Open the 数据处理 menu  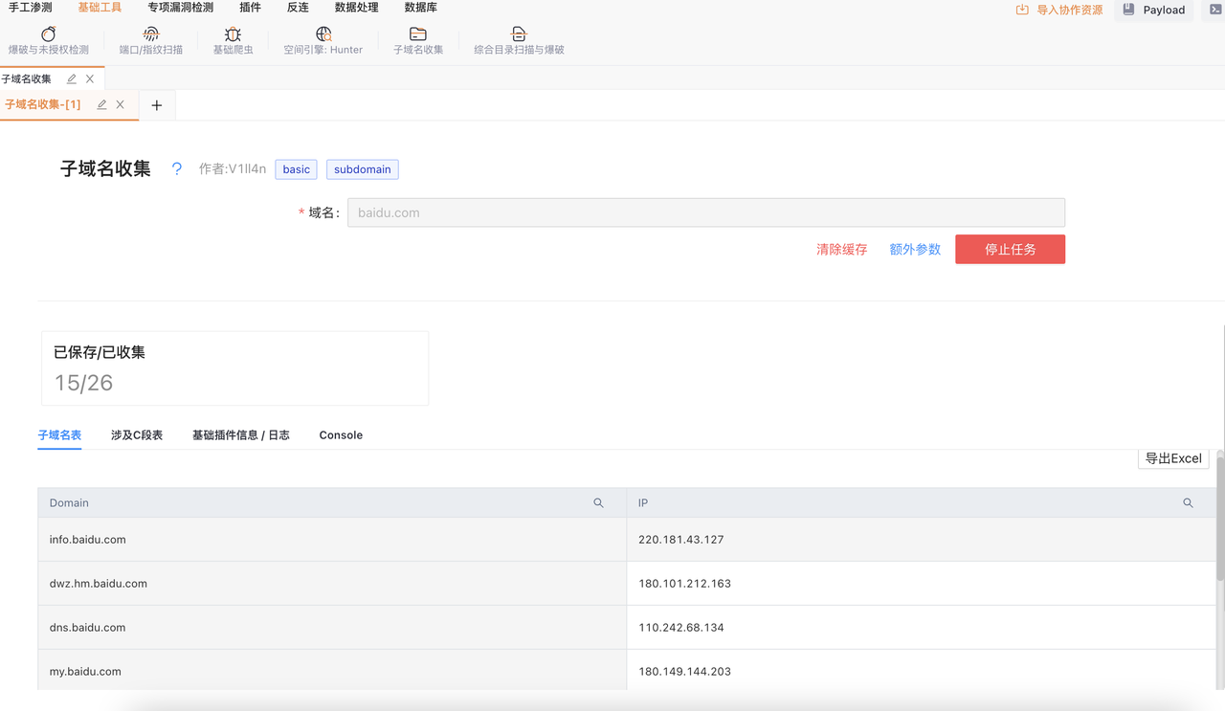click(356, 8)
